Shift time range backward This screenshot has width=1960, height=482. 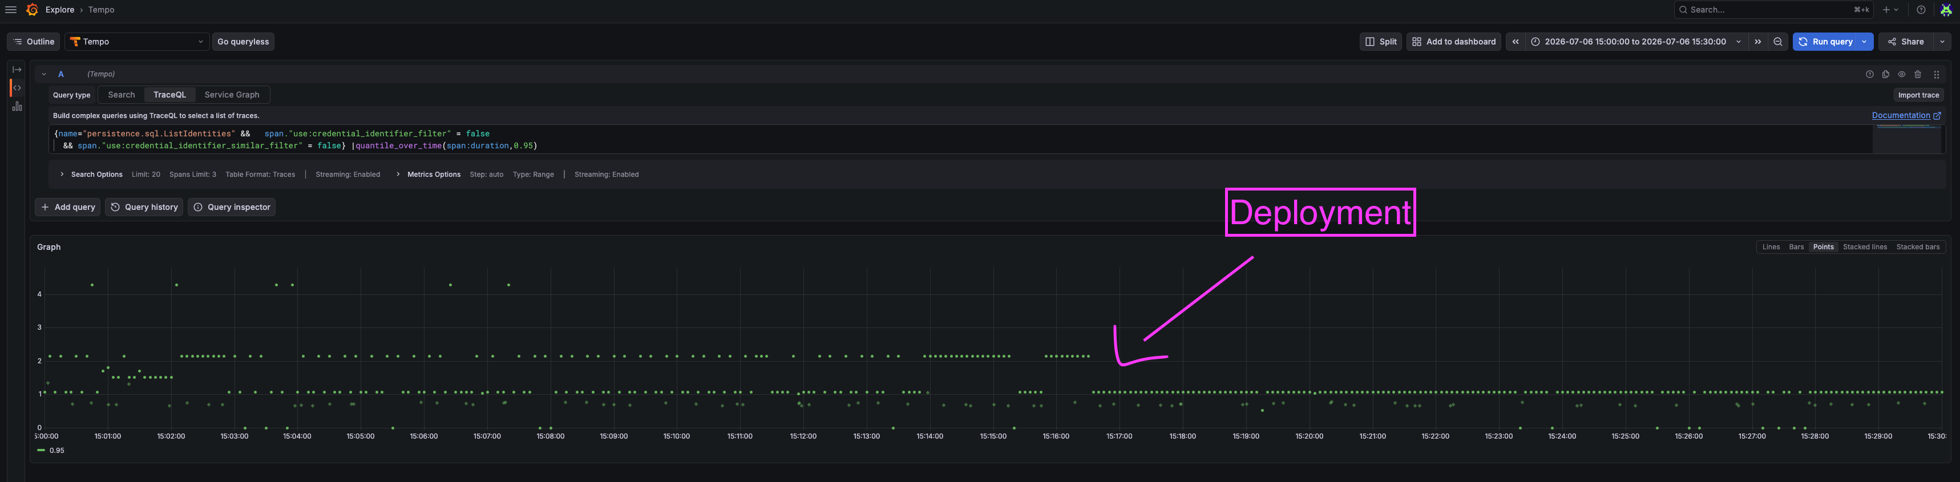click(1516, 42)
